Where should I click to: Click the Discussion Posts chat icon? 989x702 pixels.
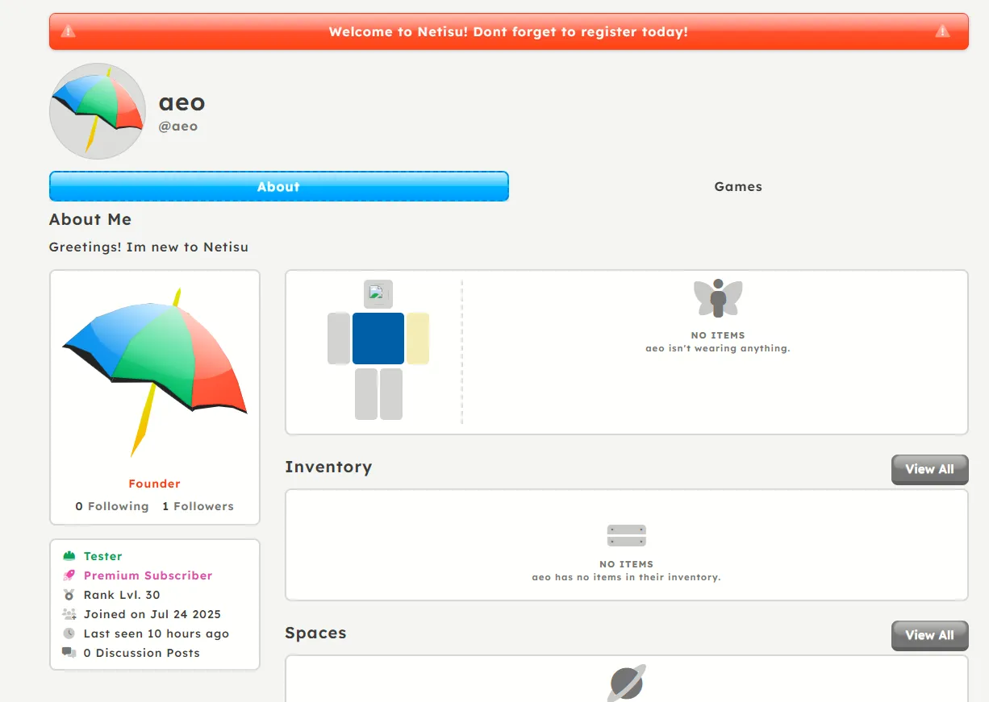[69, 653]
